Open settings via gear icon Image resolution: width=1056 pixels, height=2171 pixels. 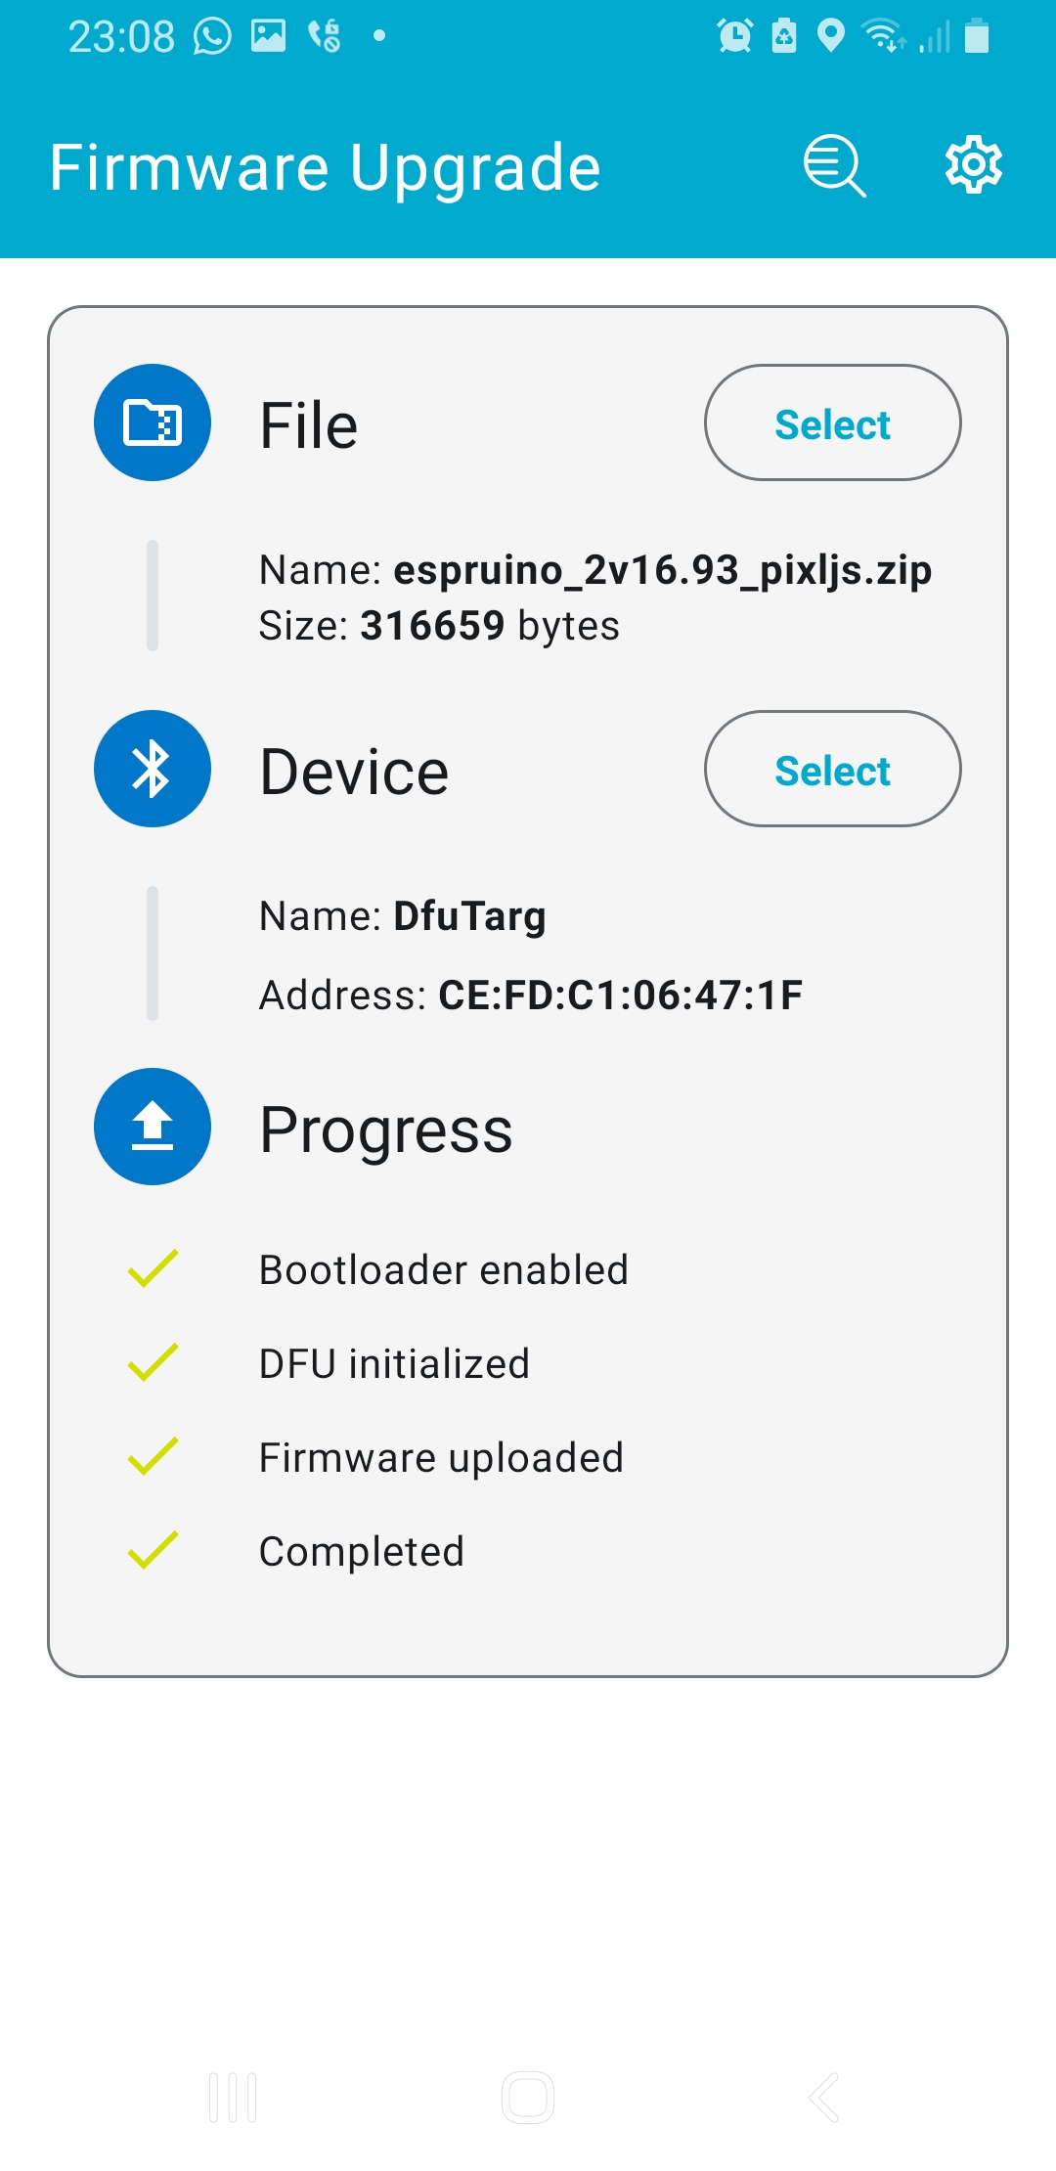click(973, 165)
